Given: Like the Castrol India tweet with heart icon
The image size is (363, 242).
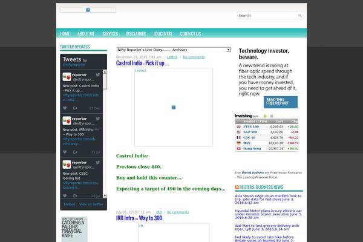Looking at the screenshot, I should point(65,108).
